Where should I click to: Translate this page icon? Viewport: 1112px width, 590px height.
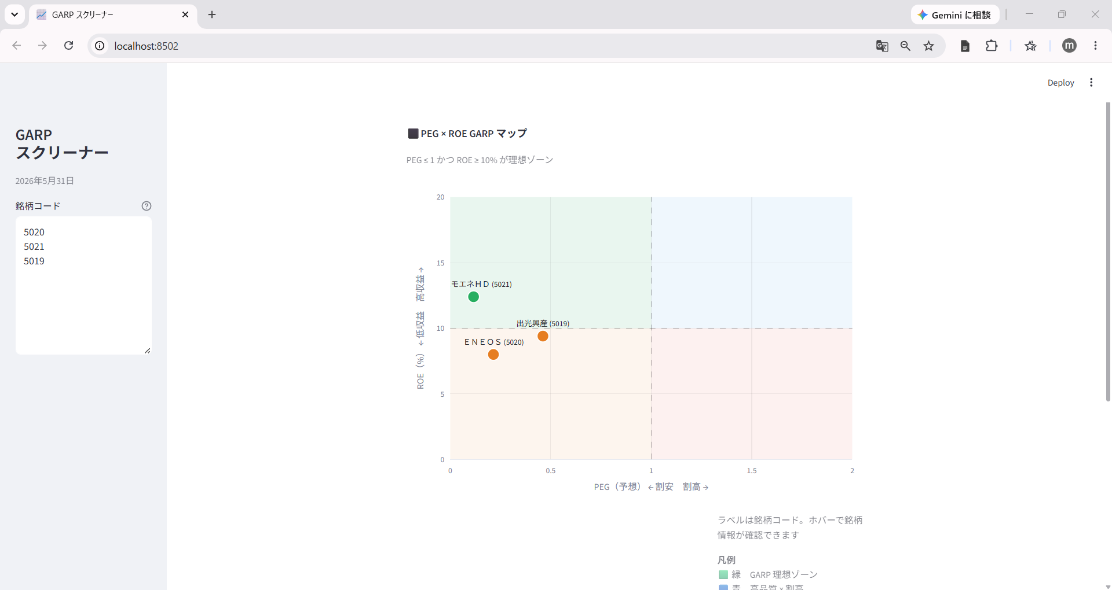(x=882, y=46)
